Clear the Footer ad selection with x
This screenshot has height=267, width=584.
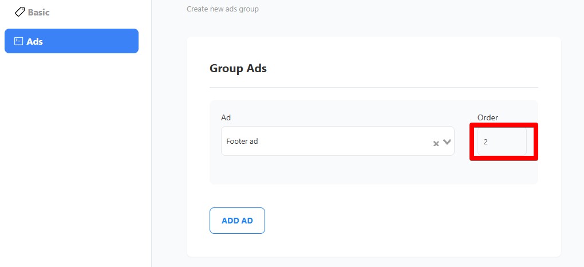click(x=436, y=144)
